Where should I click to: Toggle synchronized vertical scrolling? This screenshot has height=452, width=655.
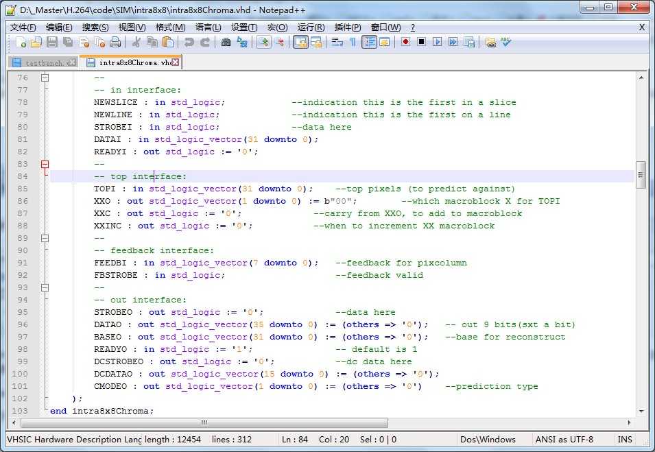pyautogui.click(x=300, y=42)
